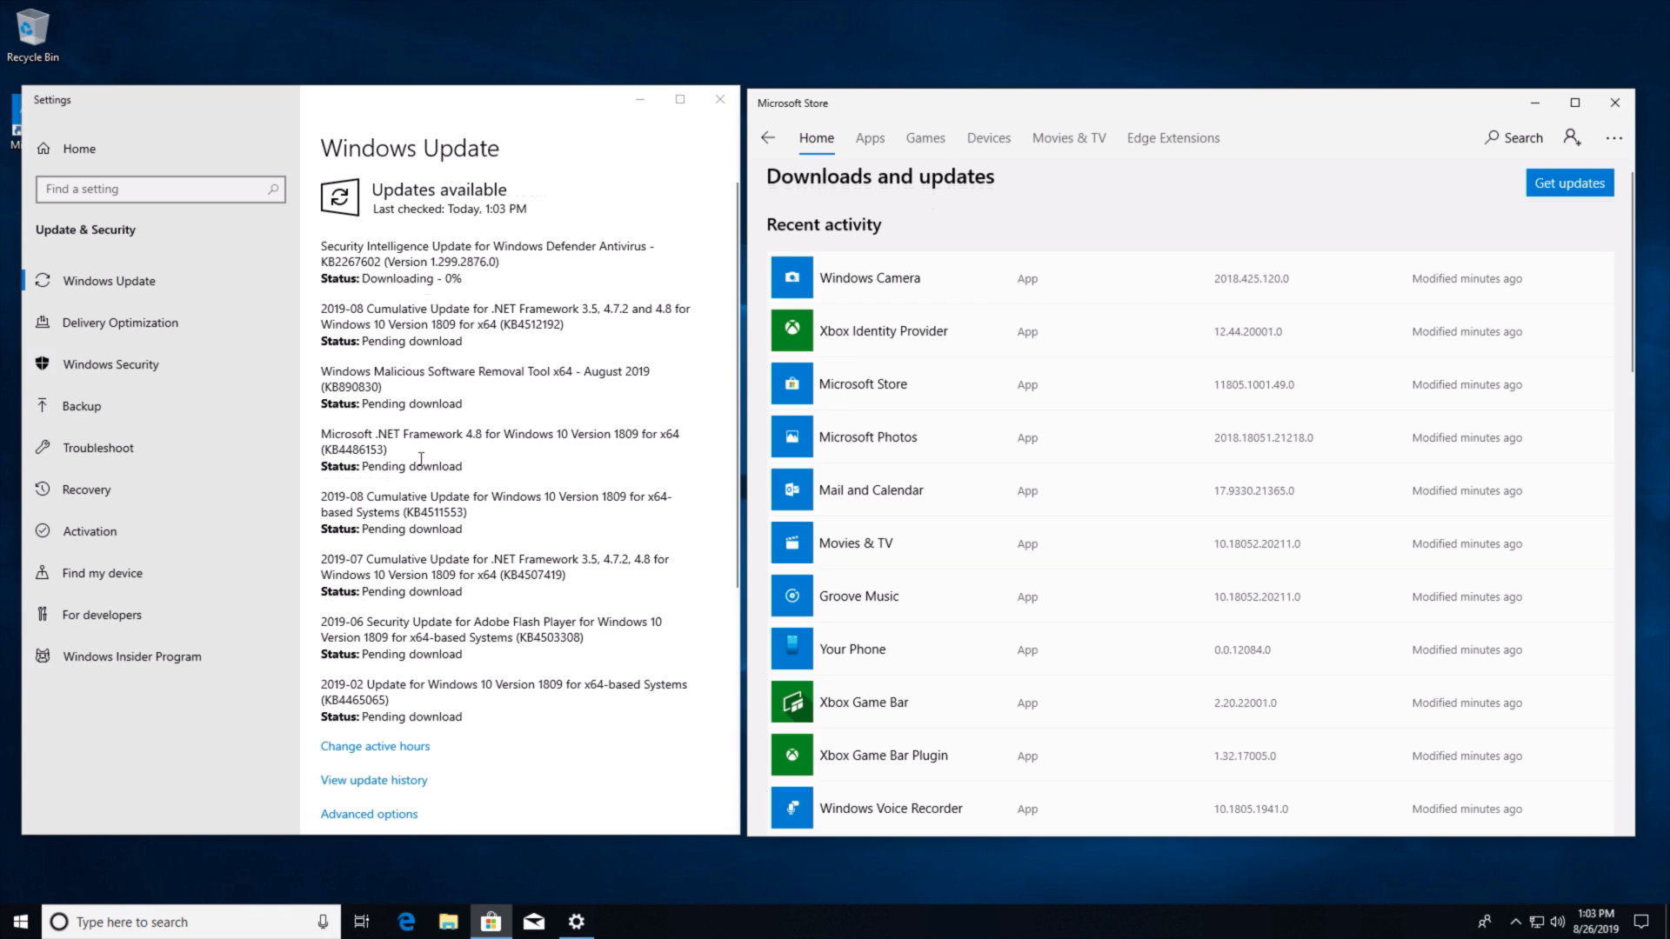Click the Updates available refresh icon
Viewport: 1670px width, 939px height.
[x=340, y=197]
